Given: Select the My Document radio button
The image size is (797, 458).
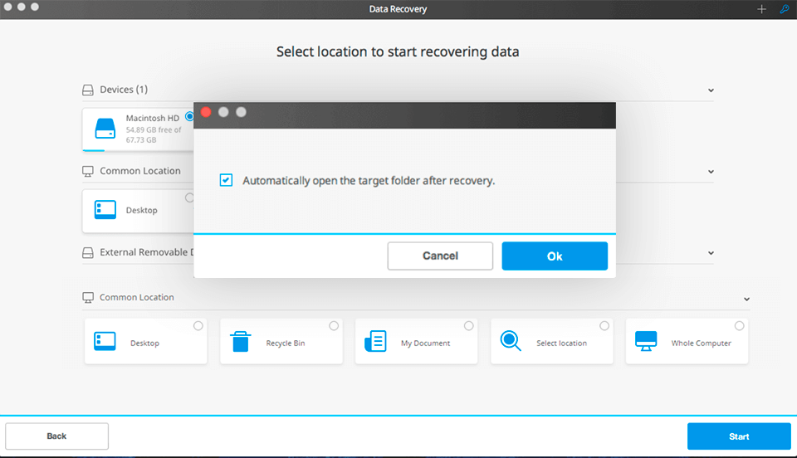Looking at the screenshot, I should pyautogui.click(x=468, y=326).
